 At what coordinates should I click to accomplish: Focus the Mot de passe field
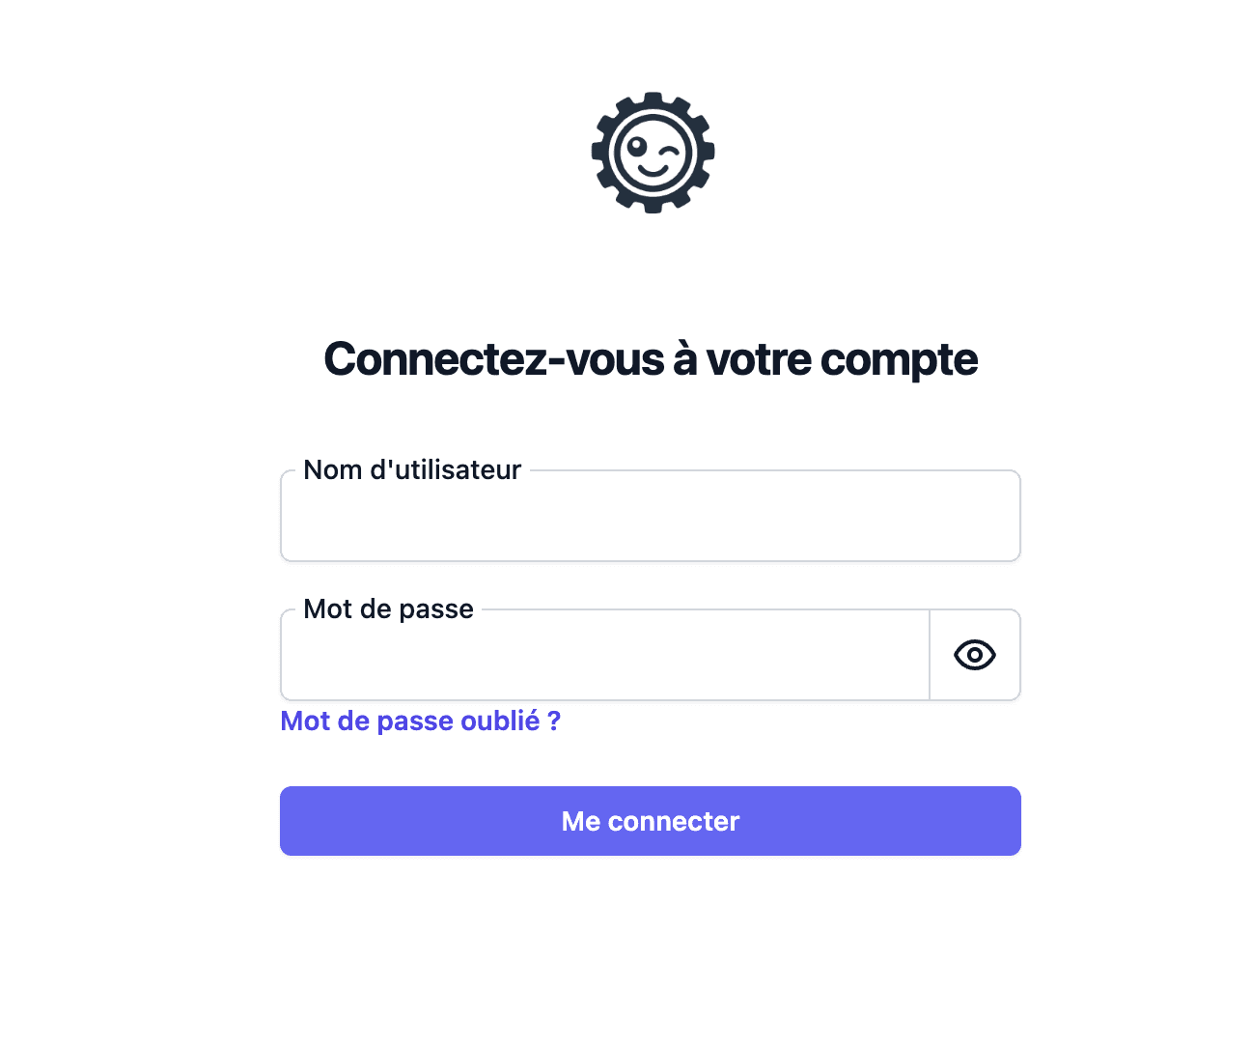pyautogui.click(x=605, y=655)
